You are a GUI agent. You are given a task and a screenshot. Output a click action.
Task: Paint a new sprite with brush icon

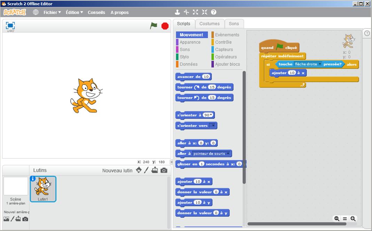(147, 170)
